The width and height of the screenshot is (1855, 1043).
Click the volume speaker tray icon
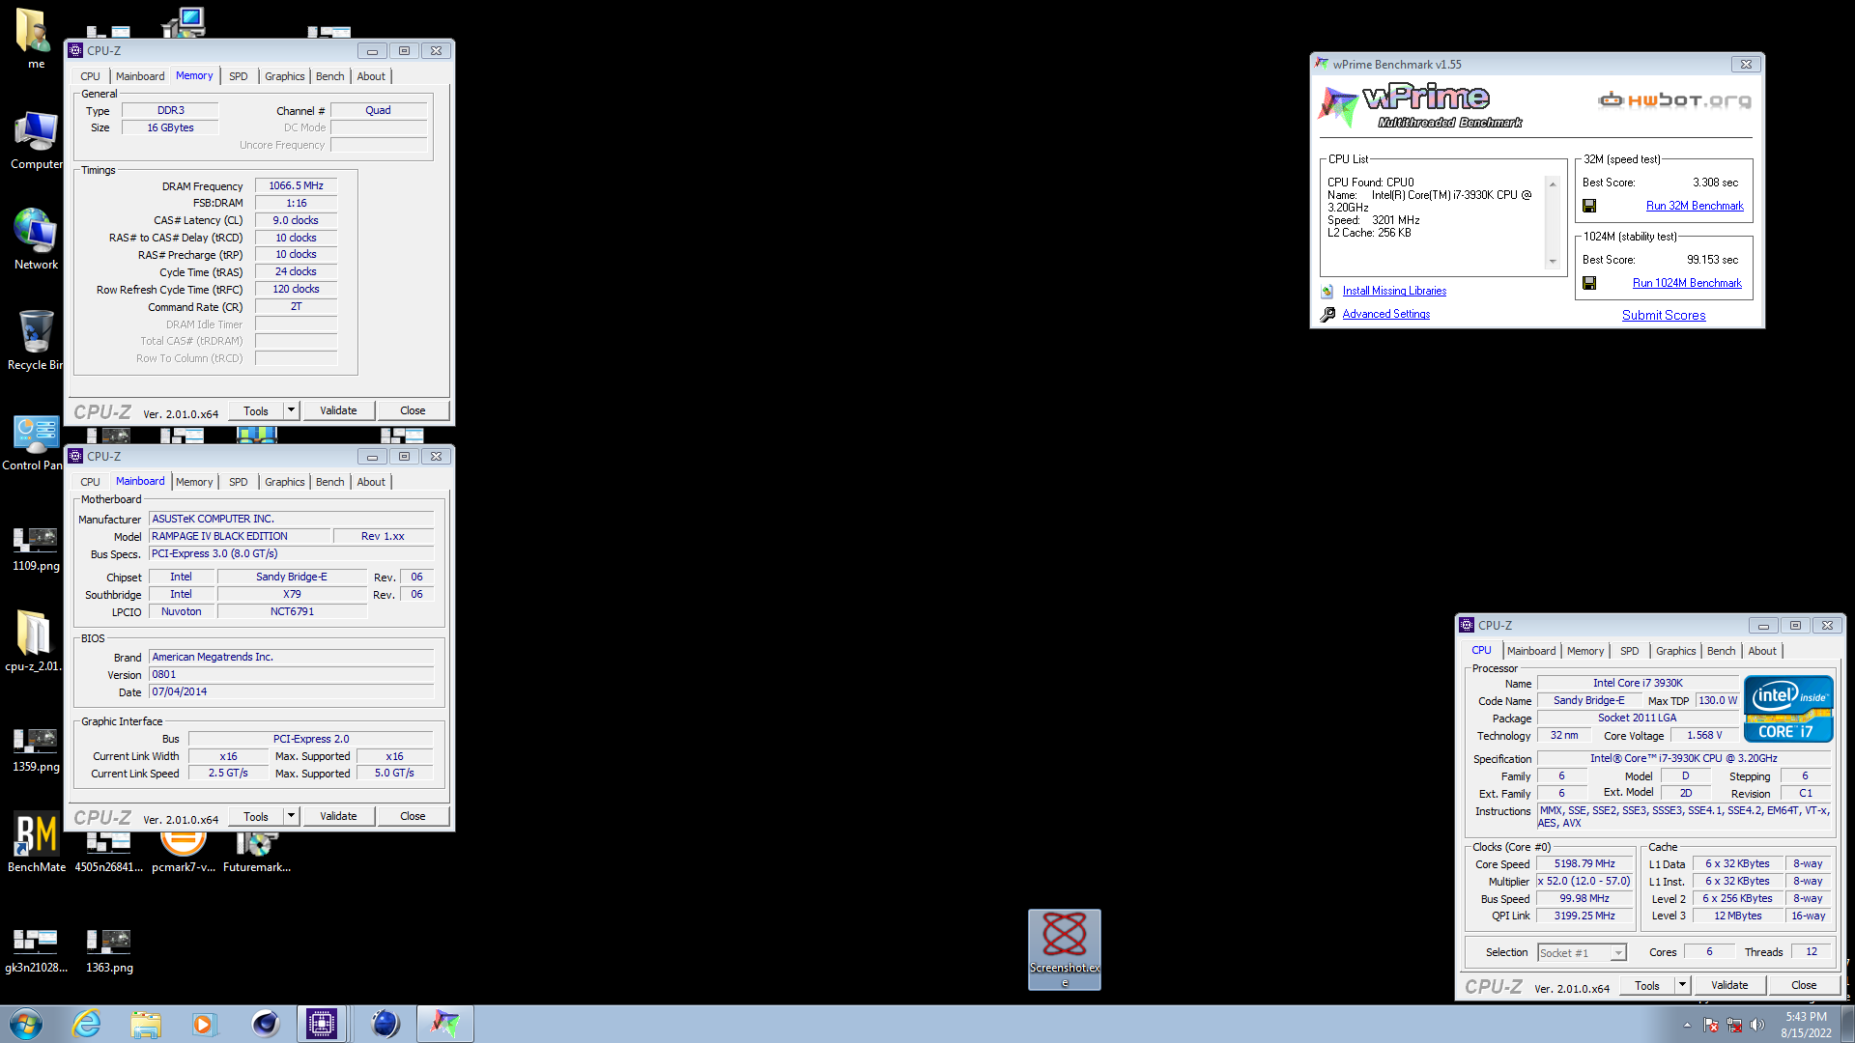1756,1025
